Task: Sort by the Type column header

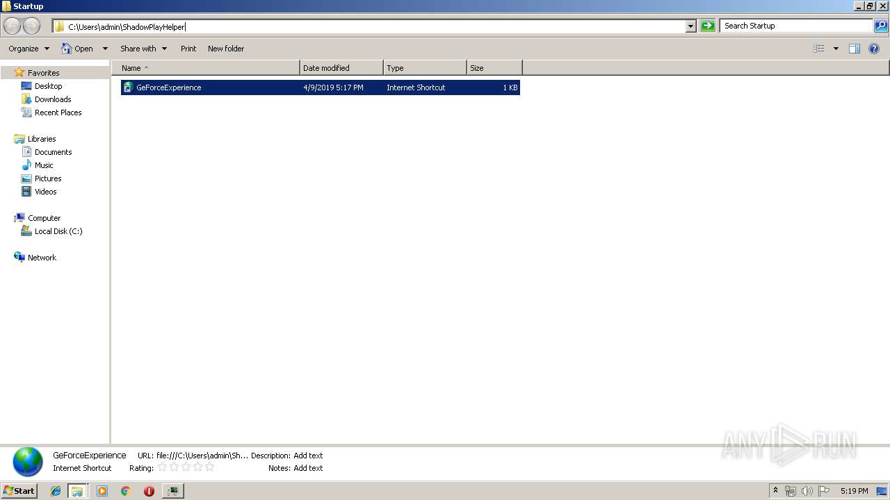Action: (425, 68)
